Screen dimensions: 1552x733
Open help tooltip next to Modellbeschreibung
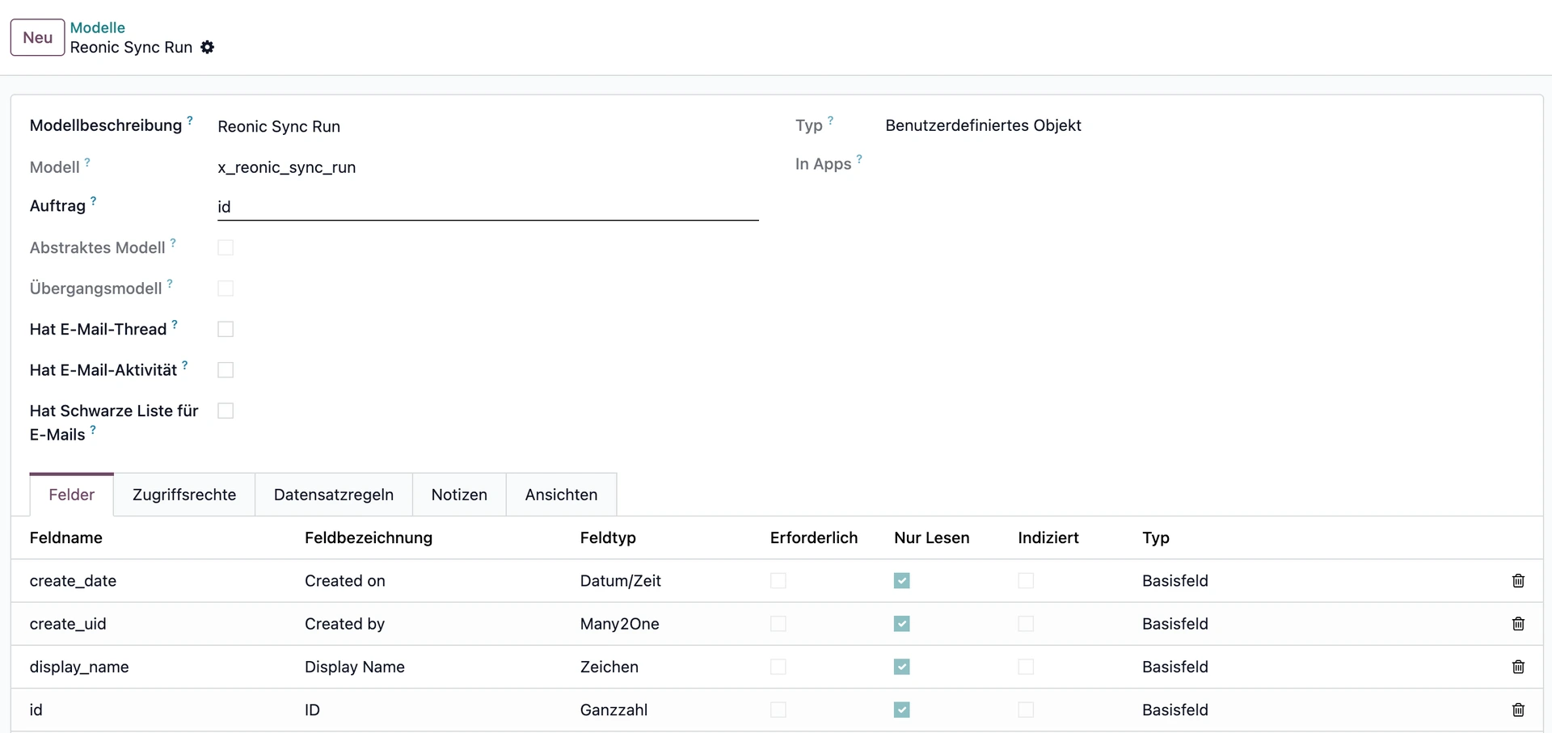pos(190,120)
